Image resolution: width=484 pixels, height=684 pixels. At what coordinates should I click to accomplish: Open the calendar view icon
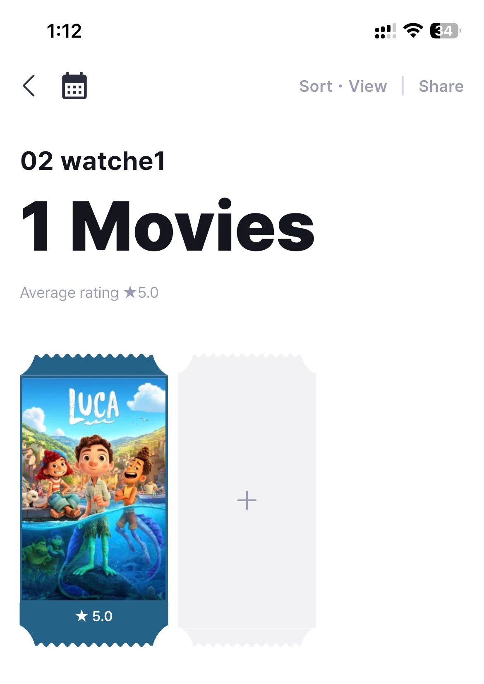click(x=74, y=86)
